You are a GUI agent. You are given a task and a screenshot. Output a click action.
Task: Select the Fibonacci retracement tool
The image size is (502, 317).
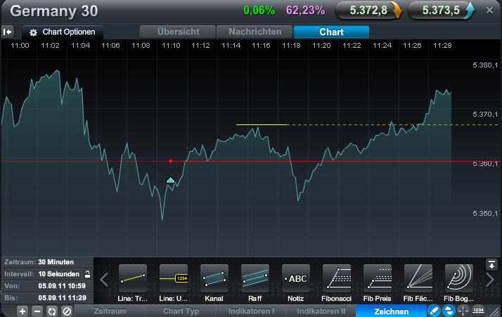pyautogui.click(x=337, y=278)
